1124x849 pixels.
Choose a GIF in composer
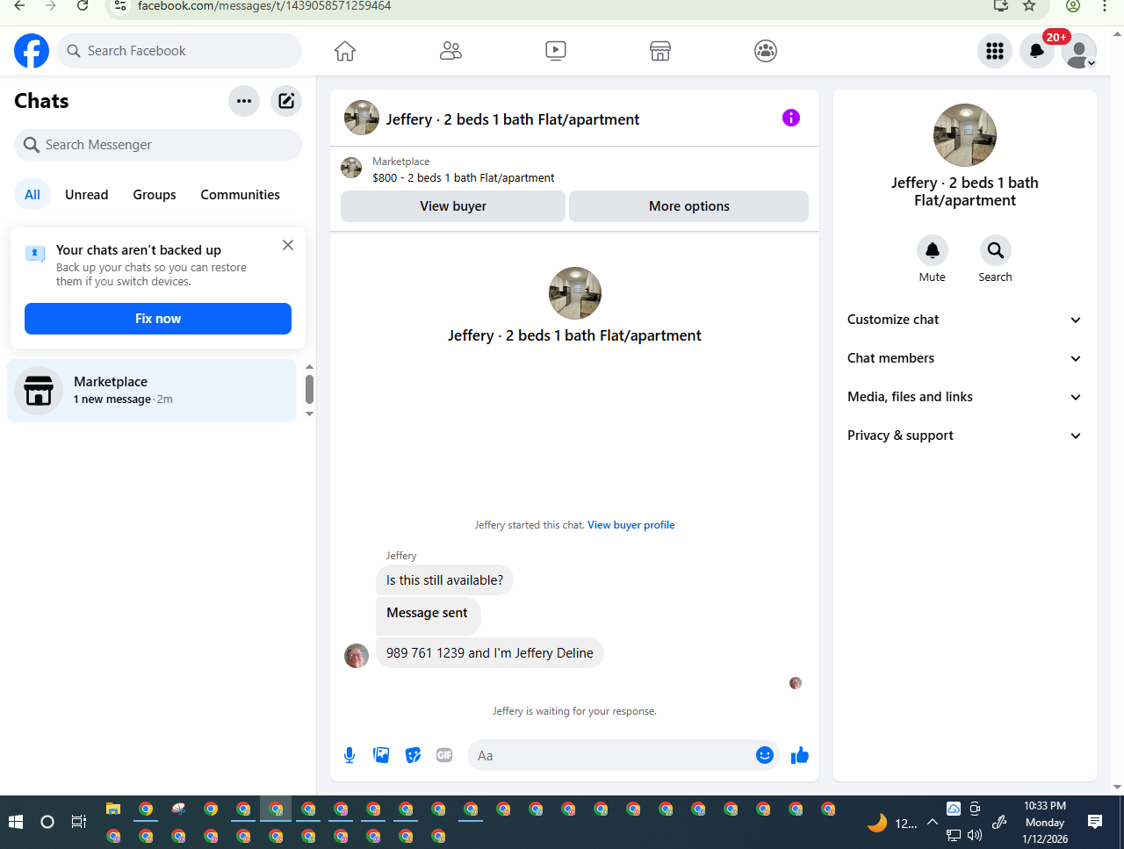click(444, 755)
